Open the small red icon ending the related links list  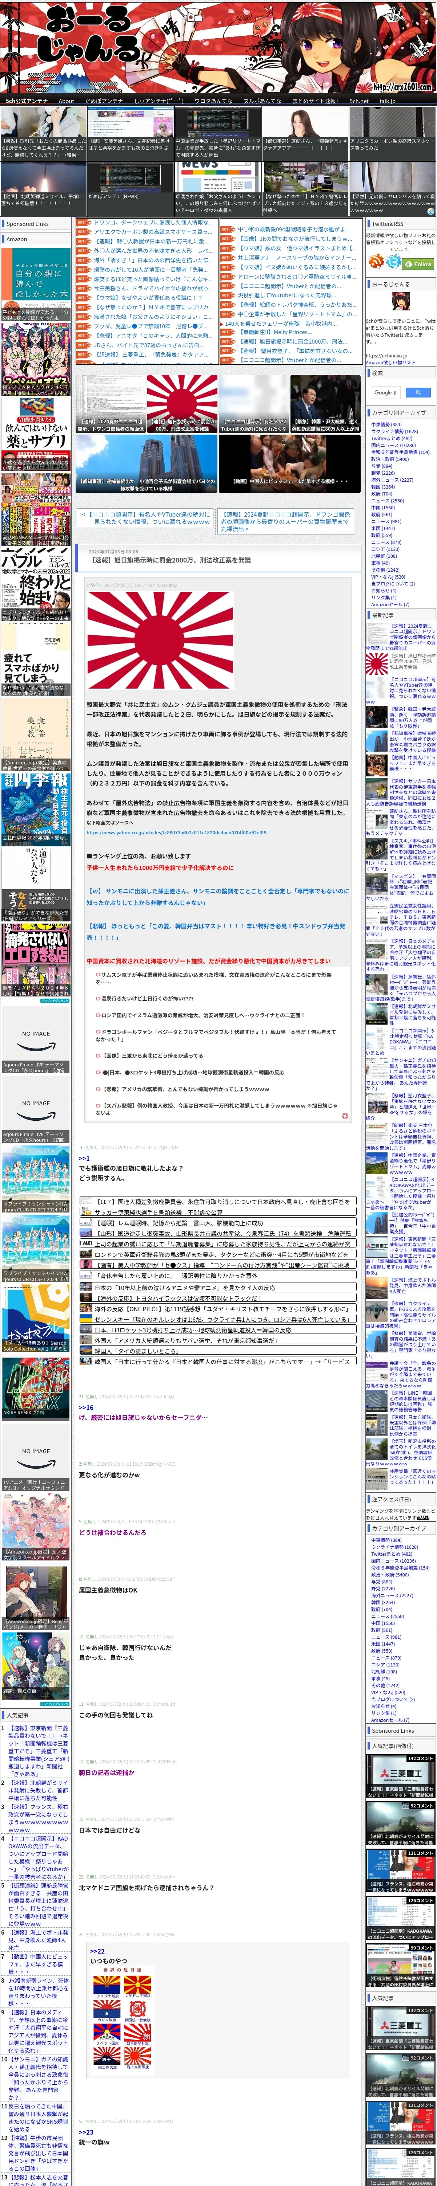coord(345,1116)
